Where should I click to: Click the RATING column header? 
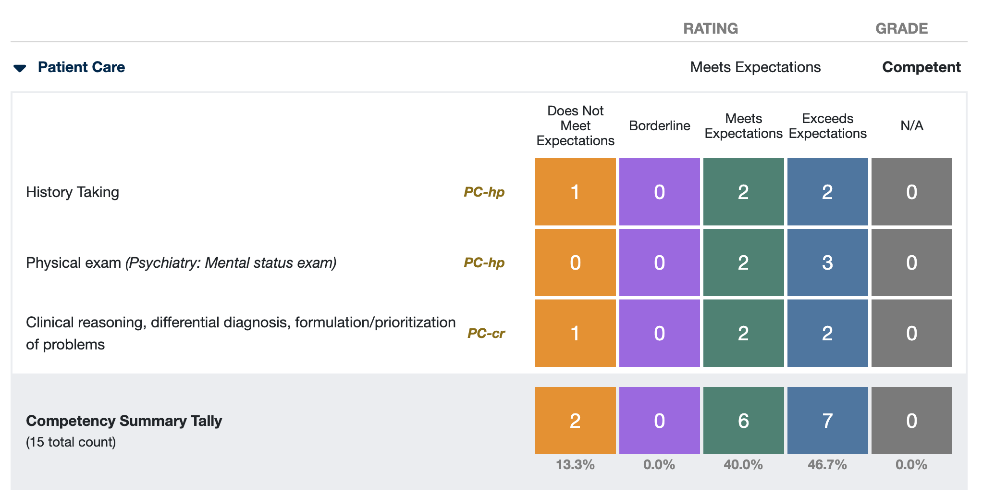pos(711,28)
